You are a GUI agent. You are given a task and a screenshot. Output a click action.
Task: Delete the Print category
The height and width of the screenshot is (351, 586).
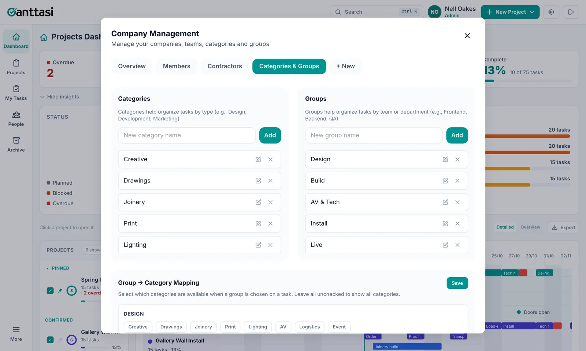pyautogui.click(x=270, y=223)
